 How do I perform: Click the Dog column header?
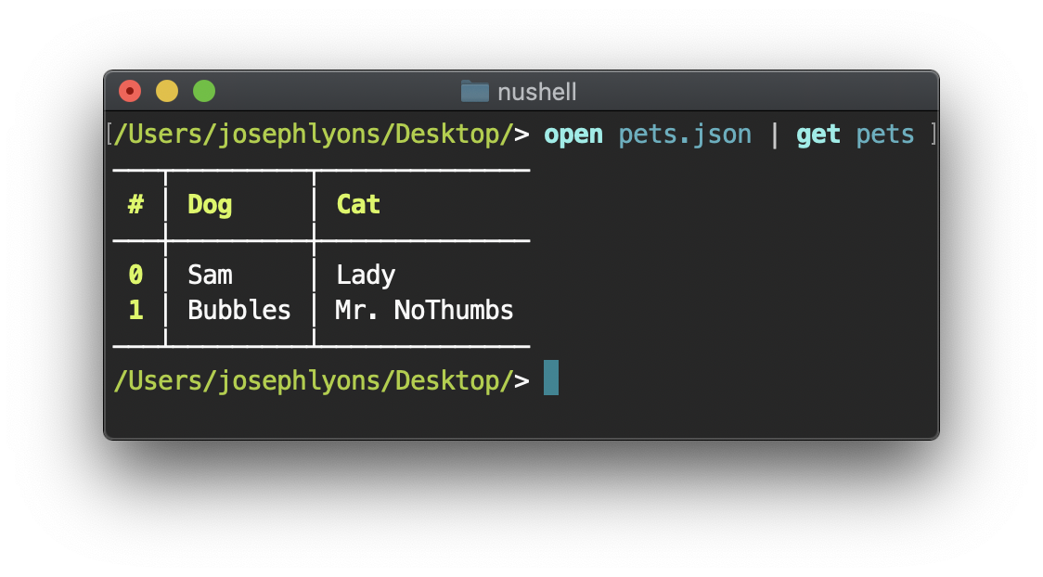coord(209,204)
